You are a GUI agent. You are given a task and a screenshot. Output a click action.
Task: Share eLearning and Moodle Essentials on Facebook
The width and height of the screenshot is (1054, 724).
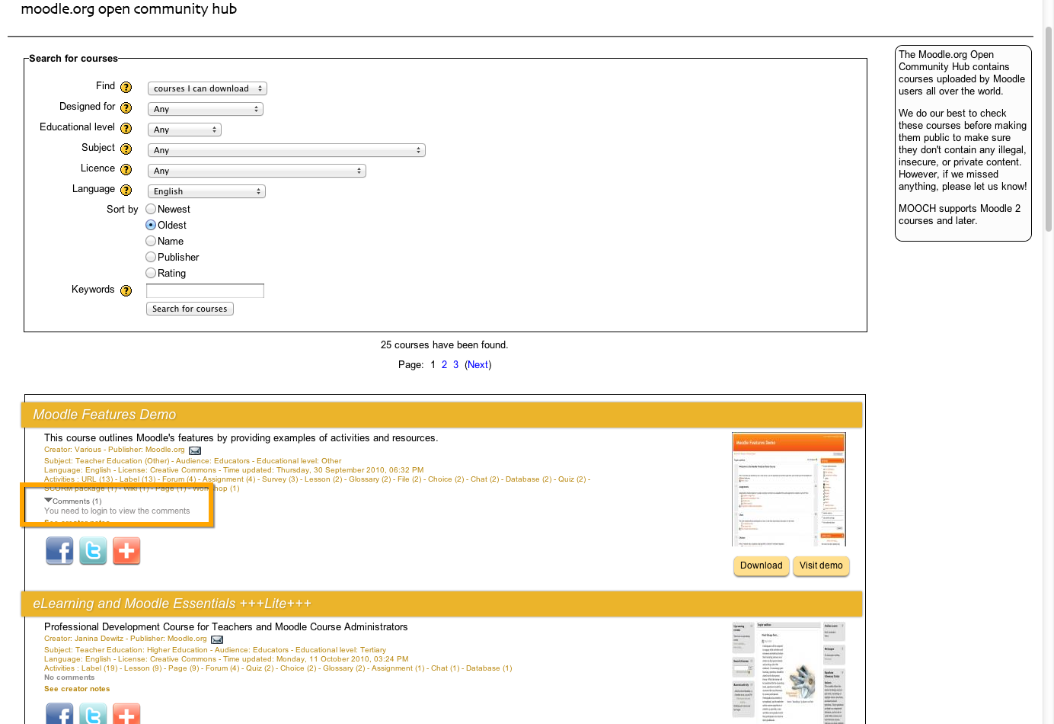click(59, 714)
